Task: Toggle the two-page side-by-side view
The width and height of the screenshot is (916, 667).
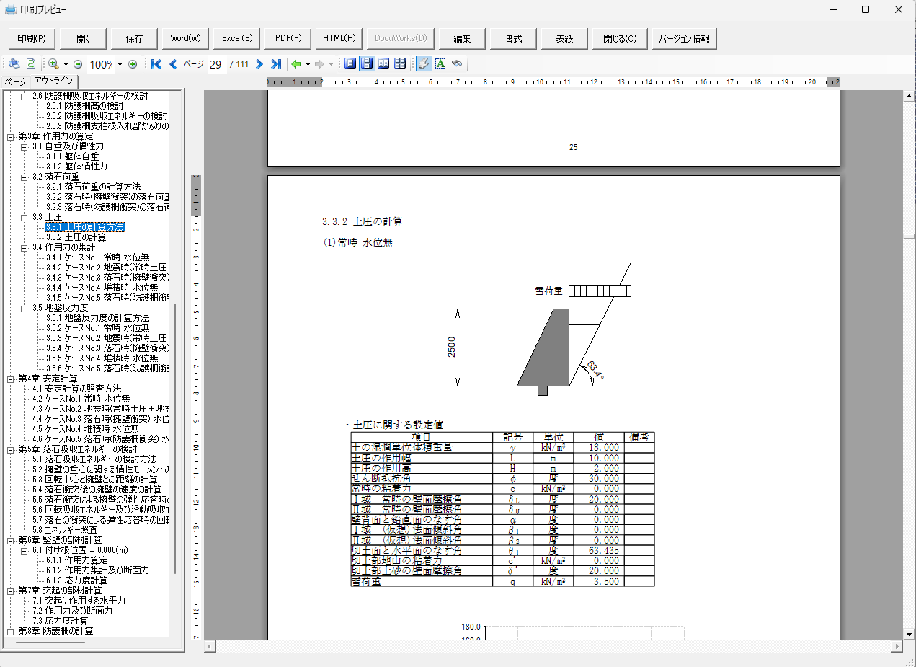Action: (383, 63)
